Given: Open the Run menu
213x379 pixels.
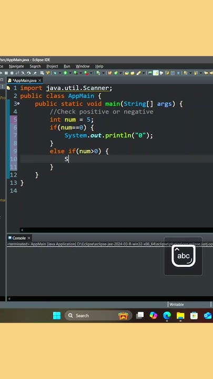Looking at the screenshot, I should (x=67, y=66).
